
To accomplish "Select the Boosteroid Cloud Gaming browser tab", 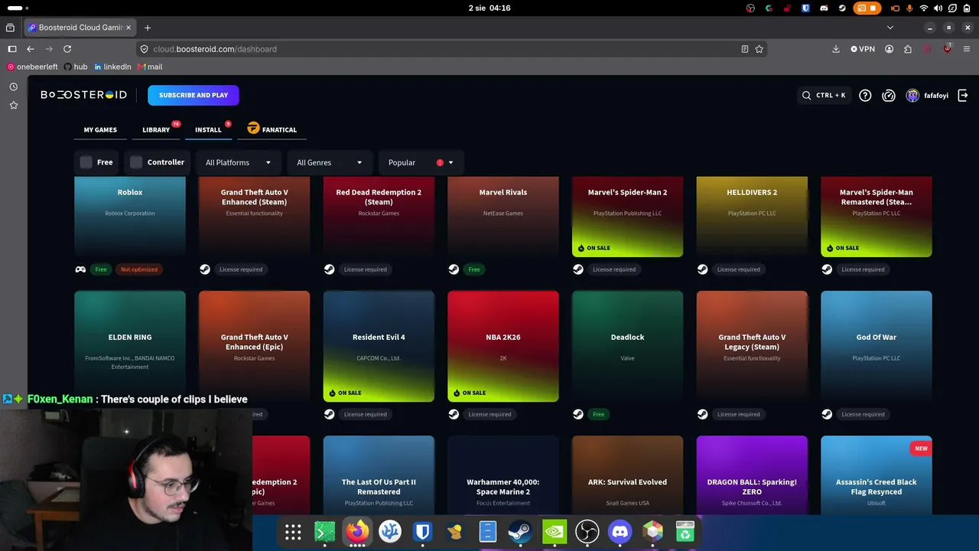I will [80, 28].
